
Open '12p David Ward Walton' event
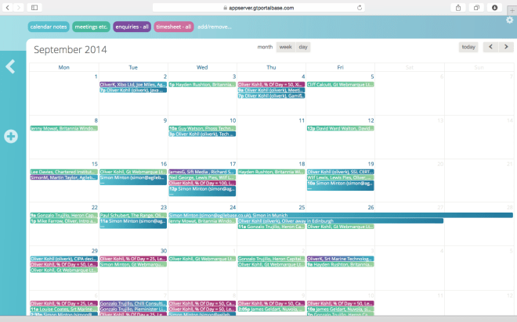point(340,128)
